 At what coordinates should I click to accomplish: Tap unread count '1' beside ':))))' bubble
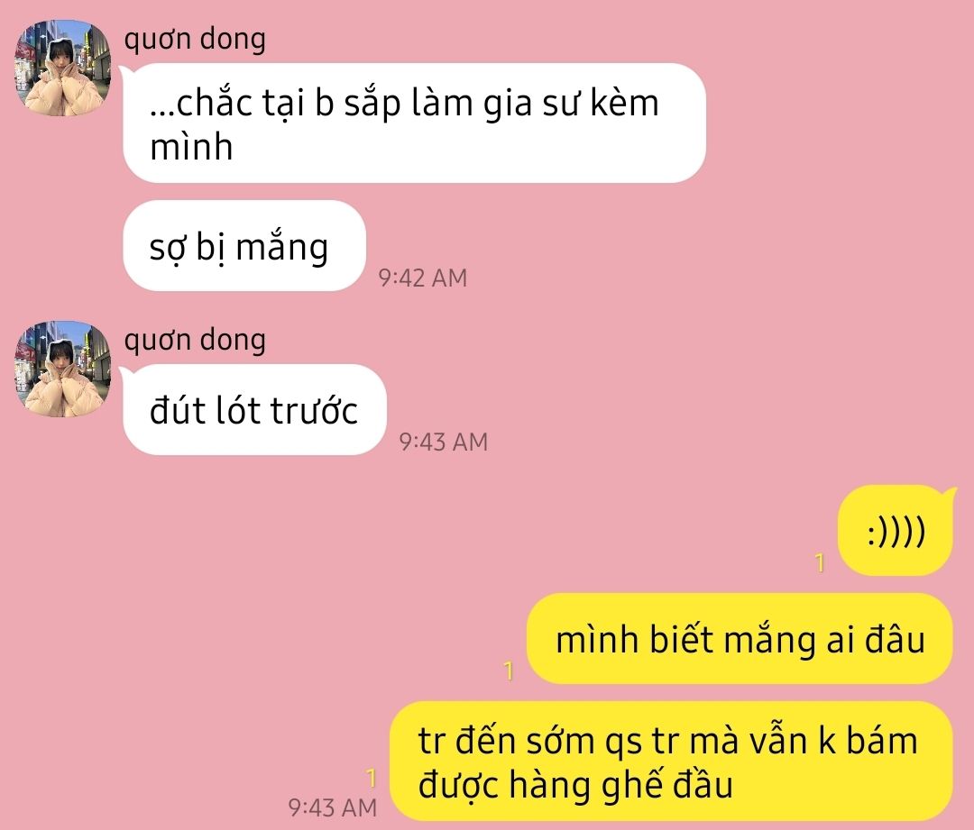820,562
